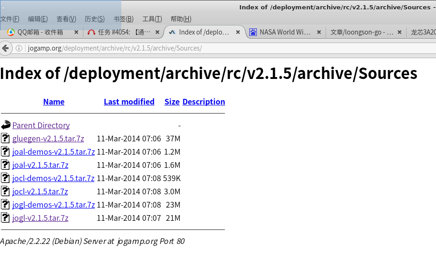Click the 3.0M size value

pos(172,191)
